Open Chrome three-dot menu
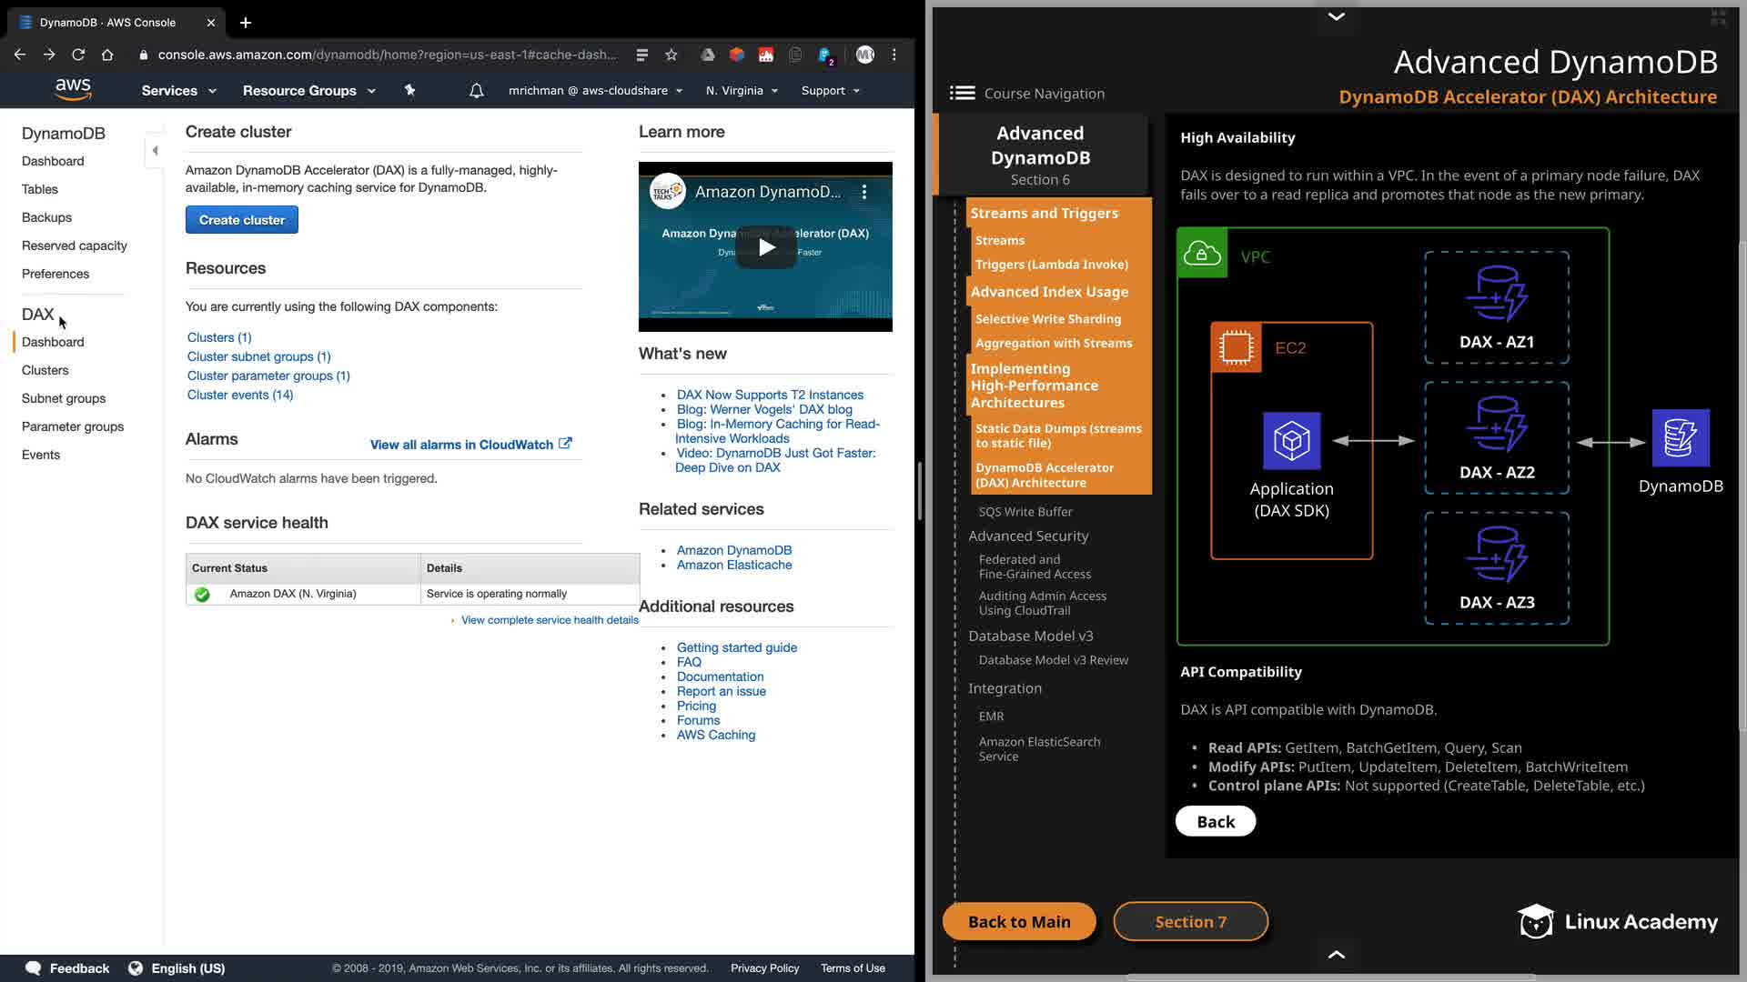The width and height of the screenshot is (1747, 982). click(x=894, y=55)
